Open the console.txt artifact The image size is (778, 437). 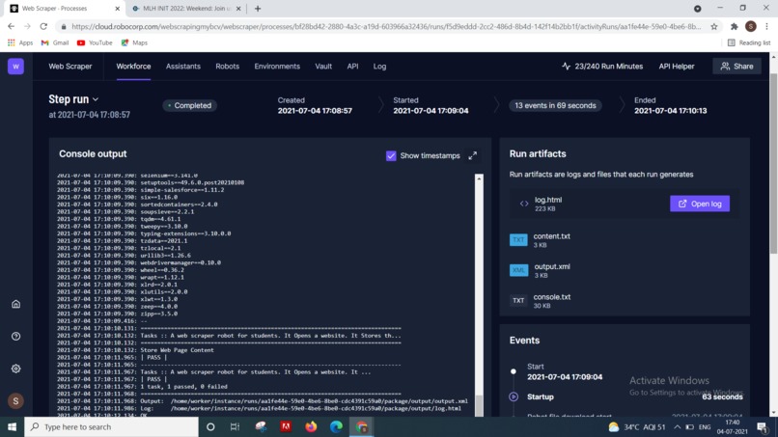pyautogui.click(x=552, y=296)
